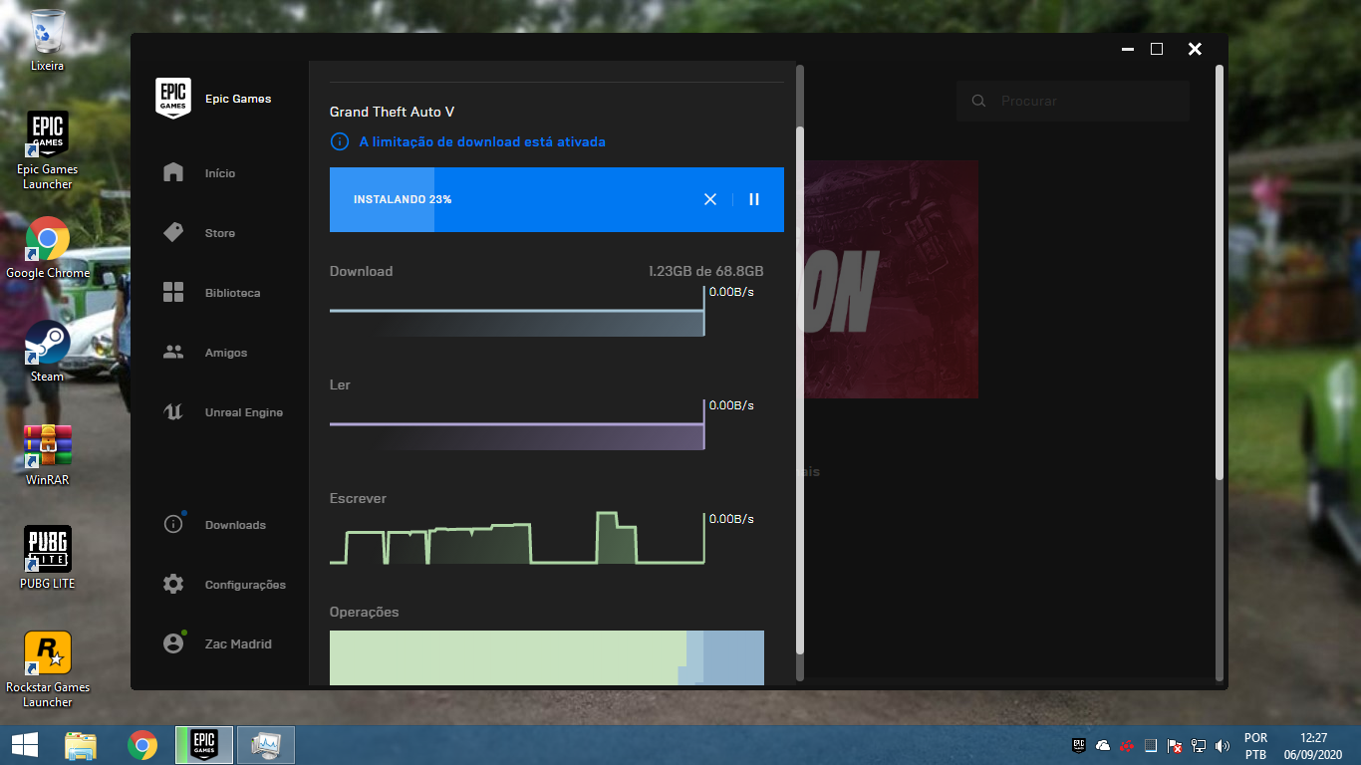Click the downloads panel scrollbar
This screenshot has height=765, width=1361.
799,390
